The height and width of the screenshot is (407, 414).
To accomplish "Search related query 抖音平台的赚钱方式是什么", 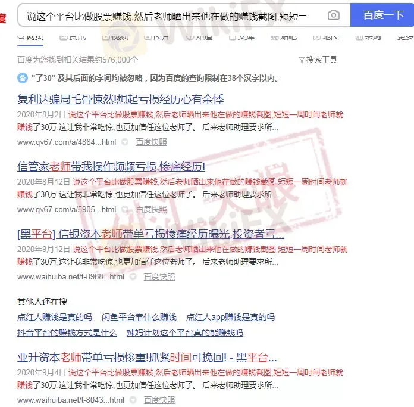I will point(67,333).
